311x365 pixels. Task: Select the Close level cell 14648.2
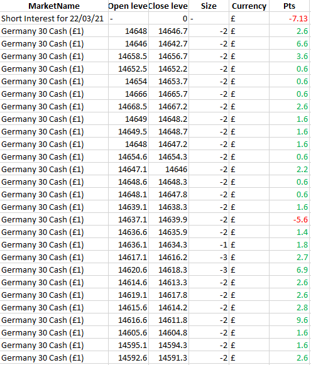click(168, 119)
